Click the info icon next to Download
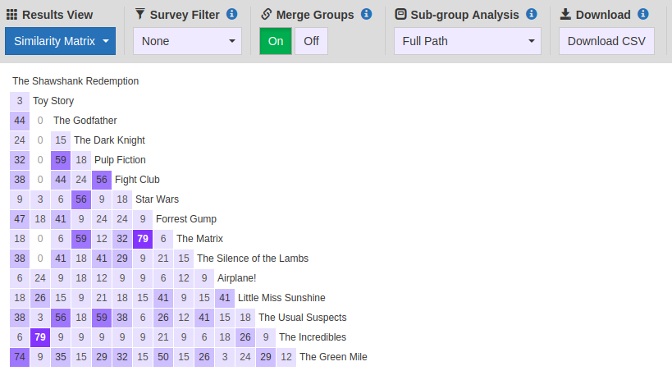Screen dimensions: 672x380 tap(642, 14)
